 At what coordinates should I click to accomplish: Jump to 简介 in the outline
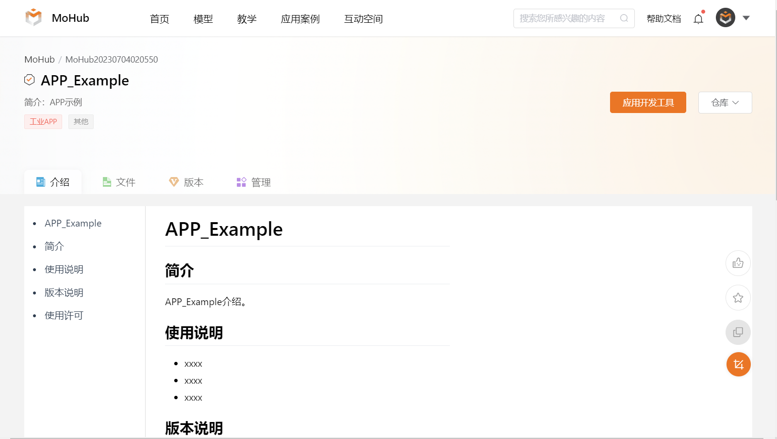[54, 246]
